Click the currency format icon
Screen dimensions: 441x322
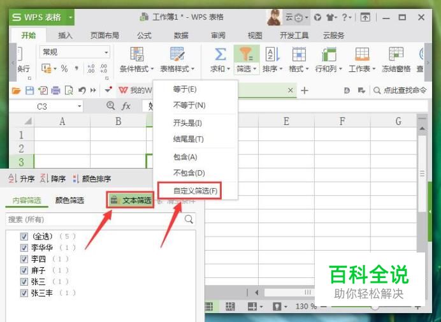coord(47,69)
